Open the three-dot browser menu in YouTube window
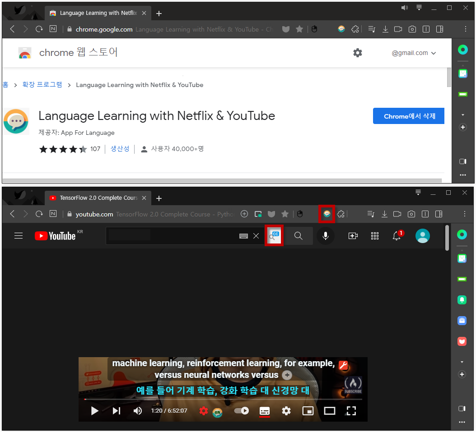Screen dimensions: 476x432 point(464,214)
